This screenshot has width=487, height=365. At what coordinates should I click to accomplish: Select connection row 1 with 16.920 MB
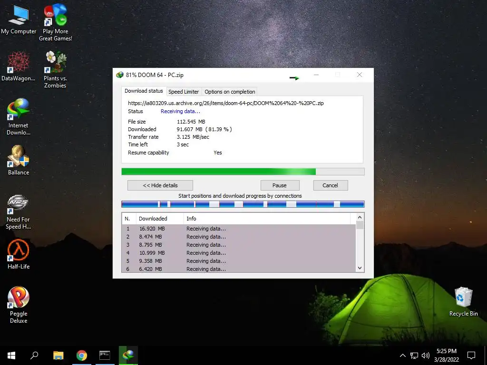pyautogui.click(x=239, y=229)
